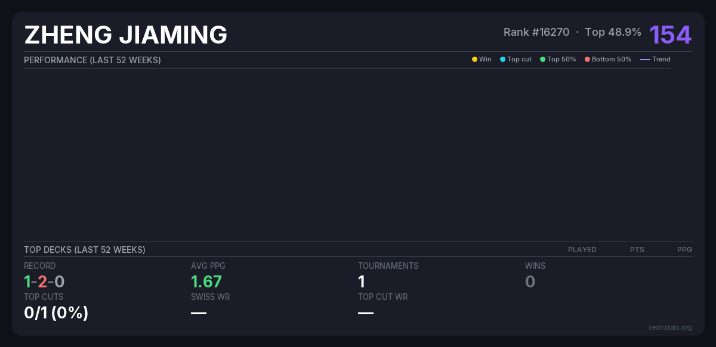716x347 pixels.
Task: Click the 0/1 (0%) top cuts value
Action: [x=56, y=312]
